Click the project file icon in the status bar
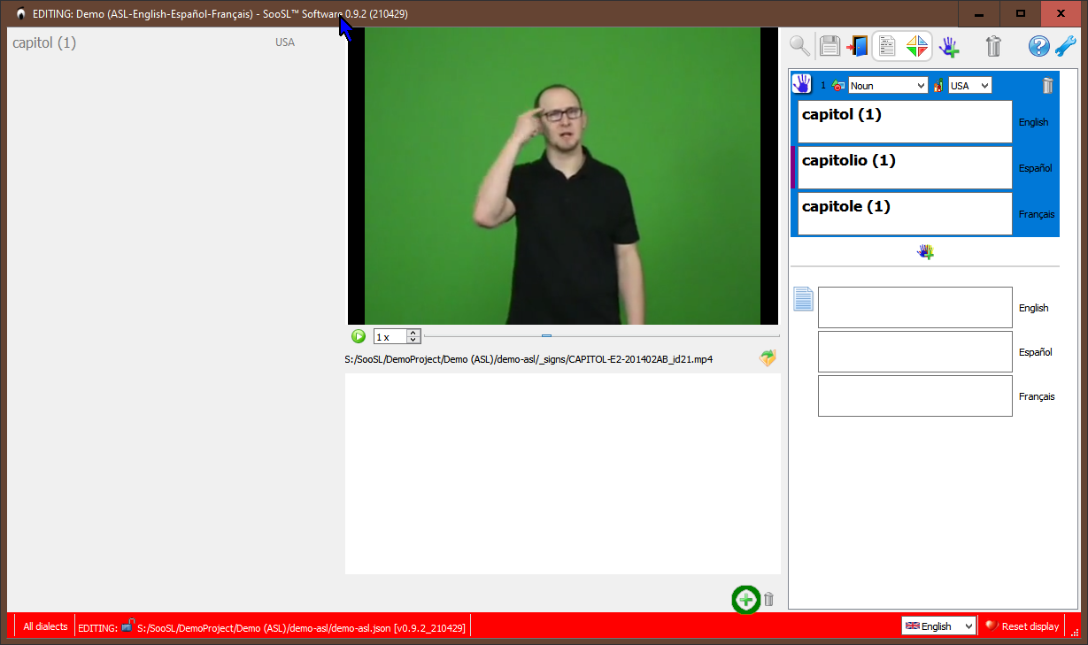 (x=127, y=626)
